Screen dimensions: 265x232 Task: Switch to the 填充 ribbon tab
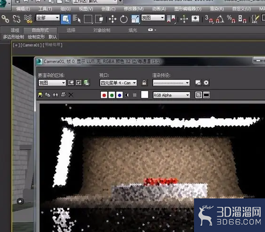pos(132,30)
